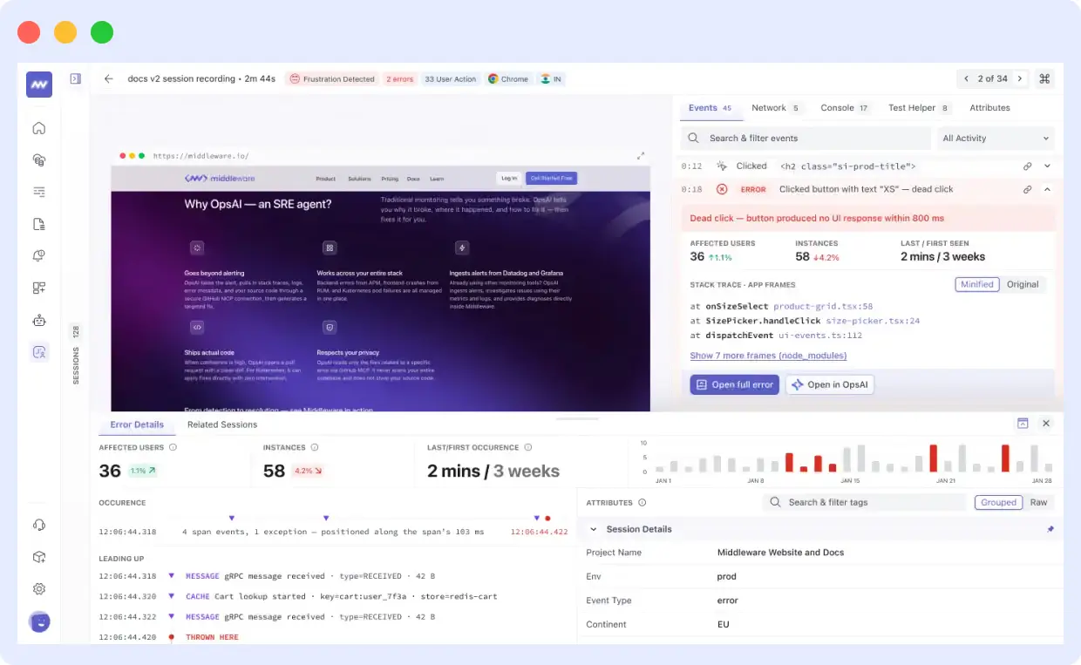Click the 33 User Action badge
The width and height of the screenshot is (1081, 665).
pos(450,78)
